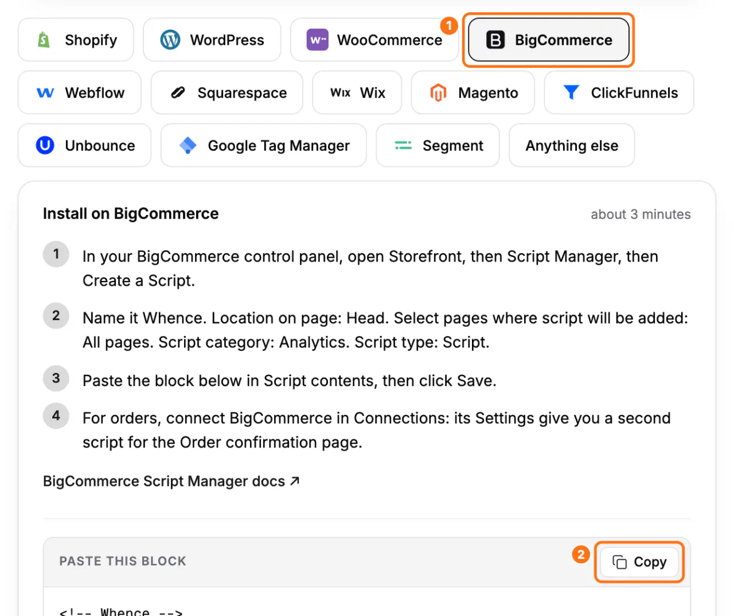Pick the Anything else option
The height and width of the screenshot is (616, 734).
coord(572,145)
